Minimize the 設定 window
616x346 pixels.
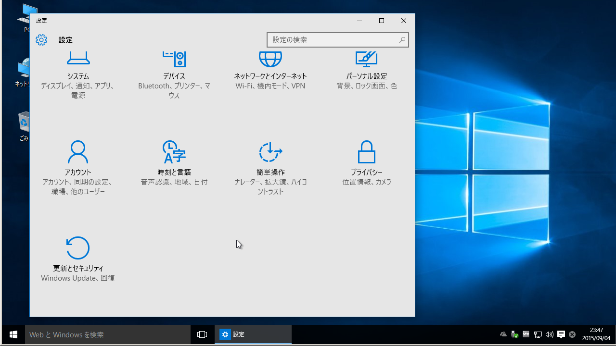[x=359, y=21]
